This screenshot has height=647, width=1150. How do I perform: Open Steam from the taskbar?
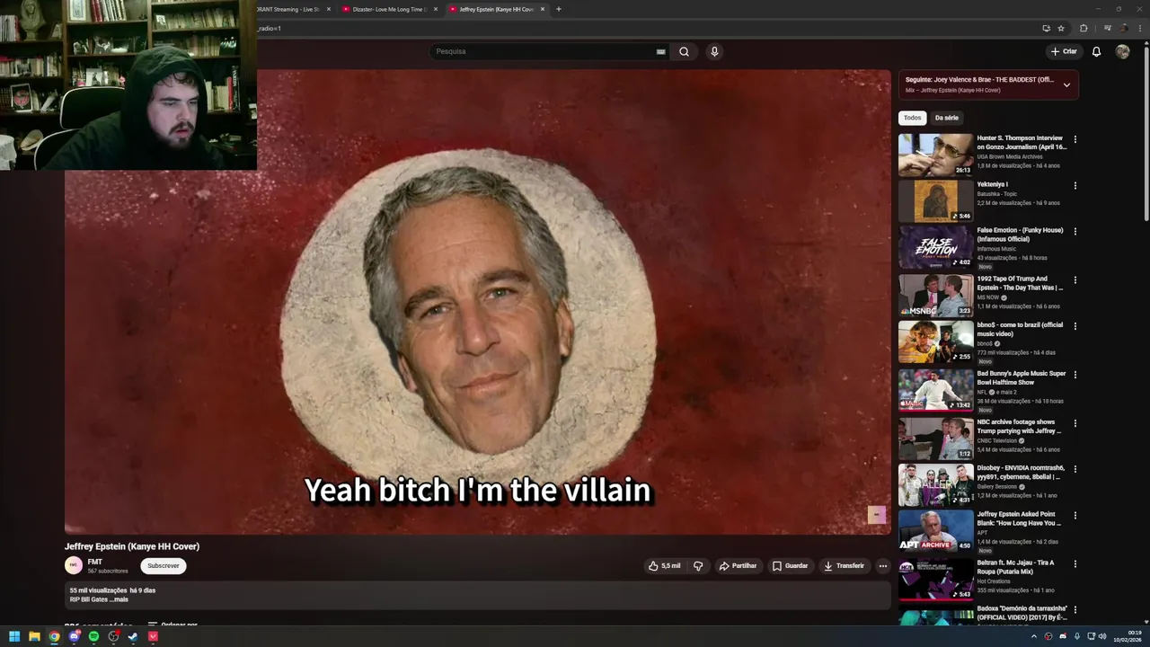(x=133, y=636)
